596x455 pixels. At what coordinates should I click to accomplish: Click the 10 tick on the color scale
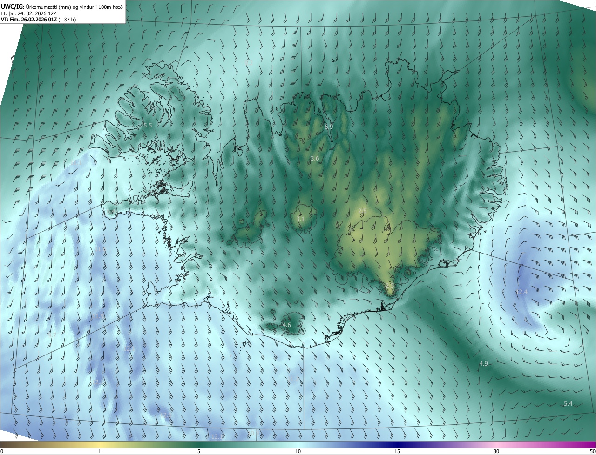pos(298,451)
